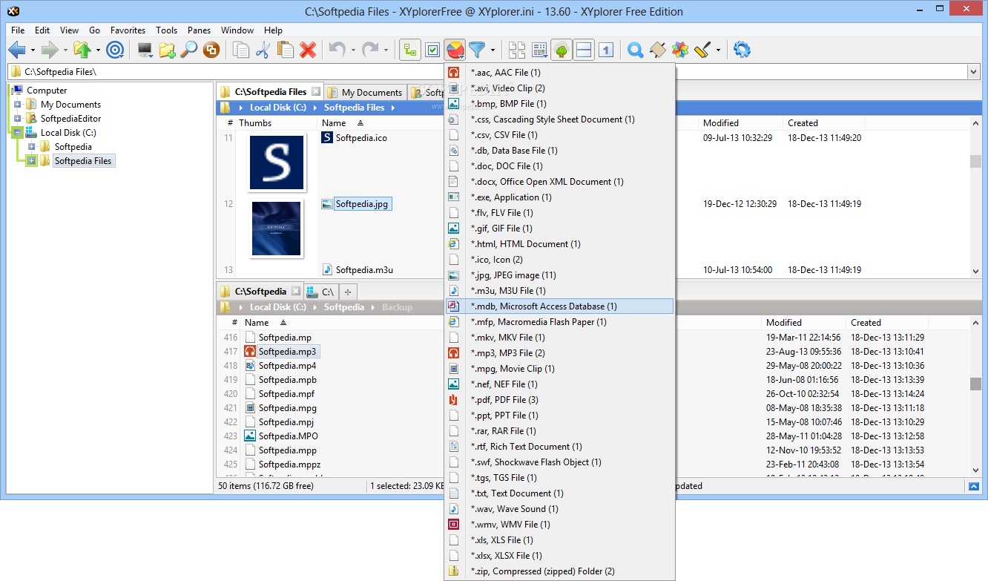Viewport: 988px width, 581px height.
Task: Toggle the numbered pane '1' button
Action: (x=606, y=50)
